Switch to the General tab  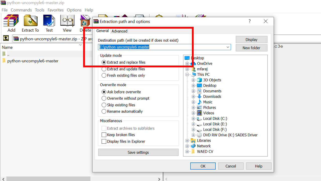point(102,31)
